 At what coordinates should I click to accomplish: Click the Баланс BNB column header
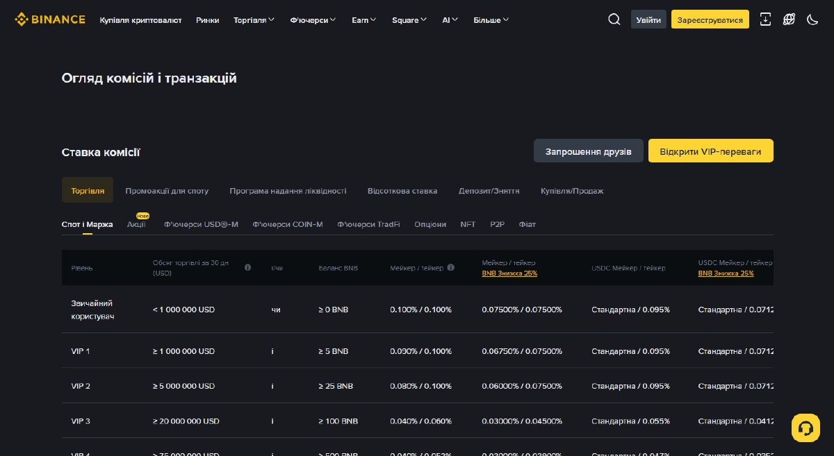[338, 268]
